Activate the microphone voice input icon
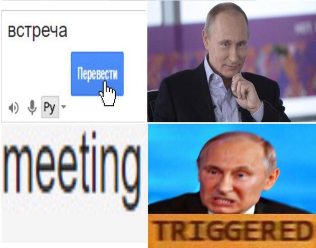 coord(32,107)
